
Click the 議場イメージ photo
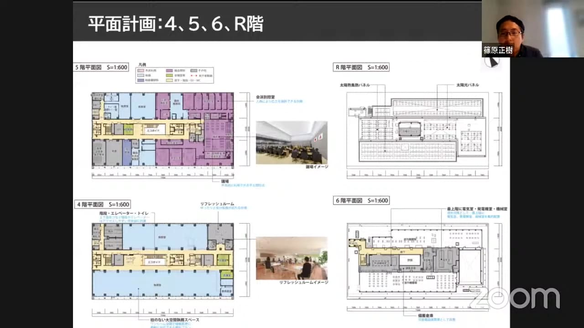292,142
